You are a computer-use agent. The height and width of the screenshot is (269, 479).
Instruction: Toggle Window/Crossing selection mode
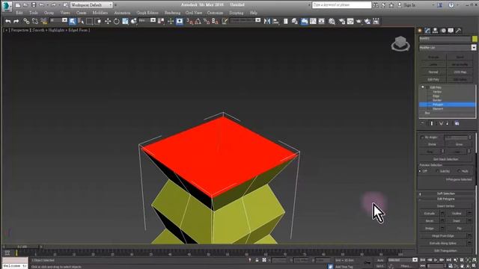(x=98, y=21)
